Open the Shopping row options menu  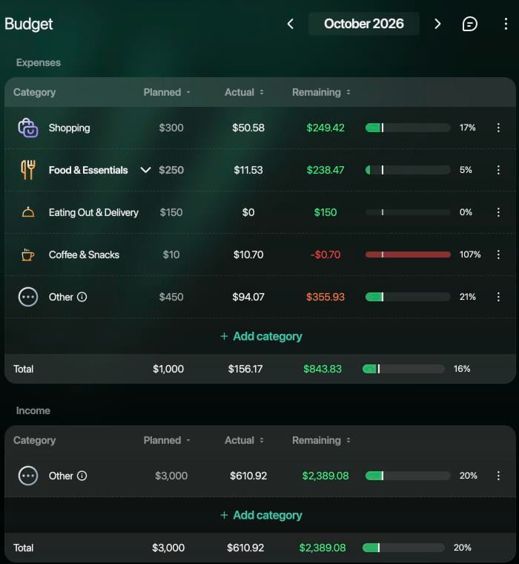coord(498,128)
